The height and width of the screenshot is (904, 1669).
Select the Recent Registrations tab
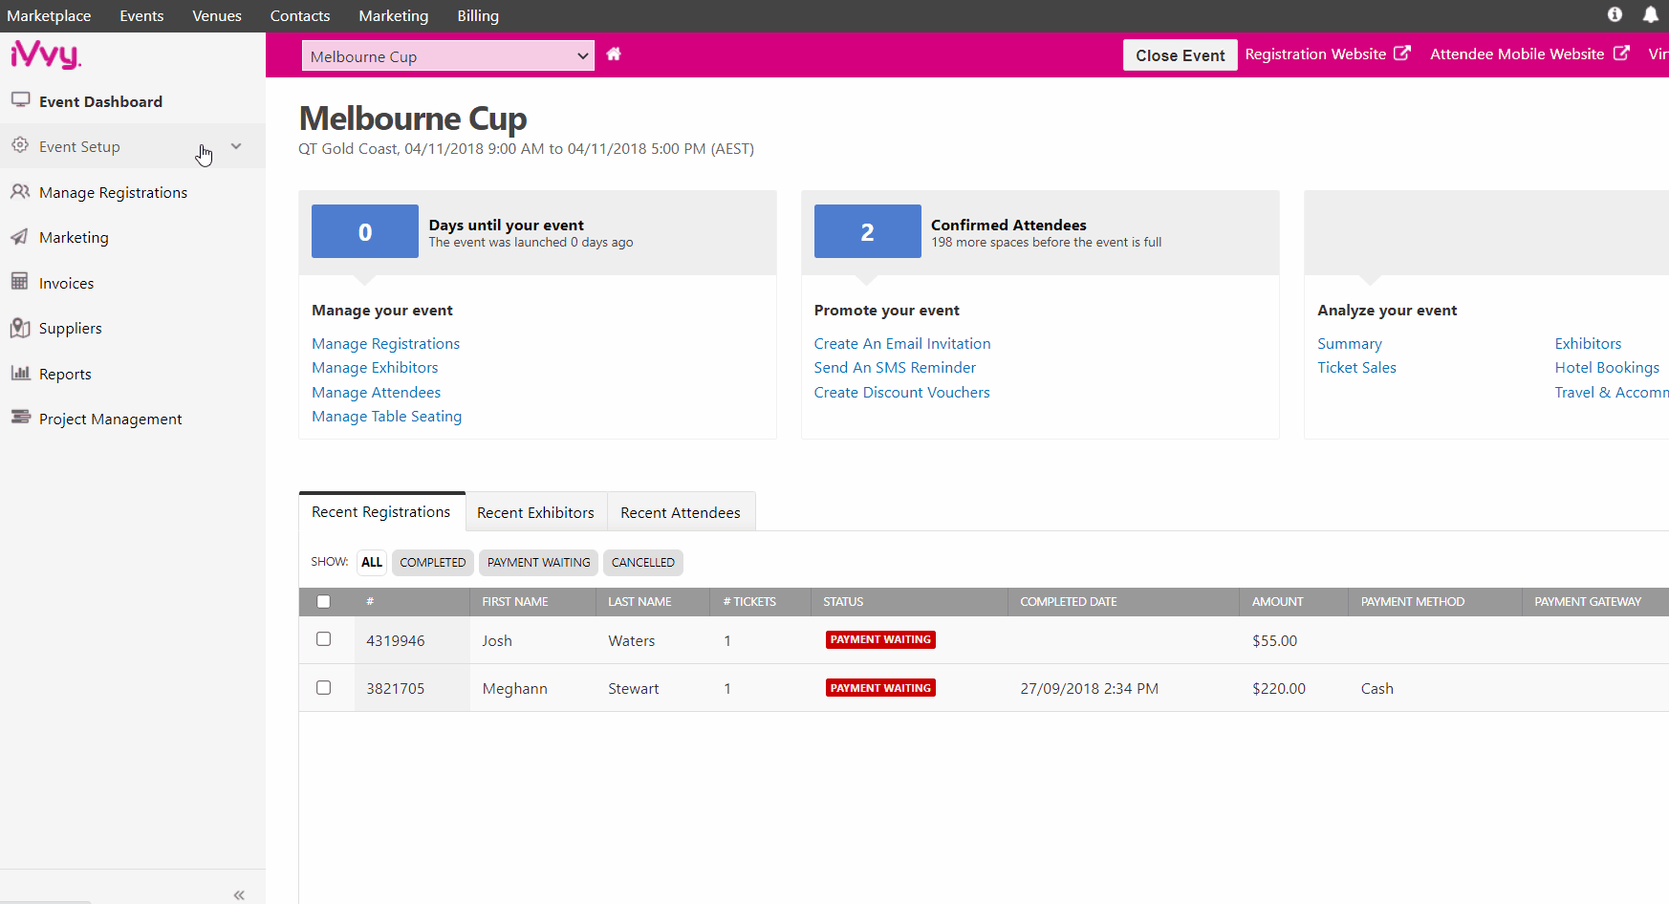tap(381, 511)
